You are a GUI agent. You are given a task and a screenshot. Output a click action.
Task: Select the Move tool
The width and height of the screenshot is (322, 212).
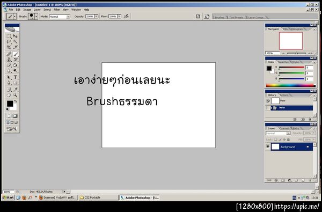coord(15,36)
